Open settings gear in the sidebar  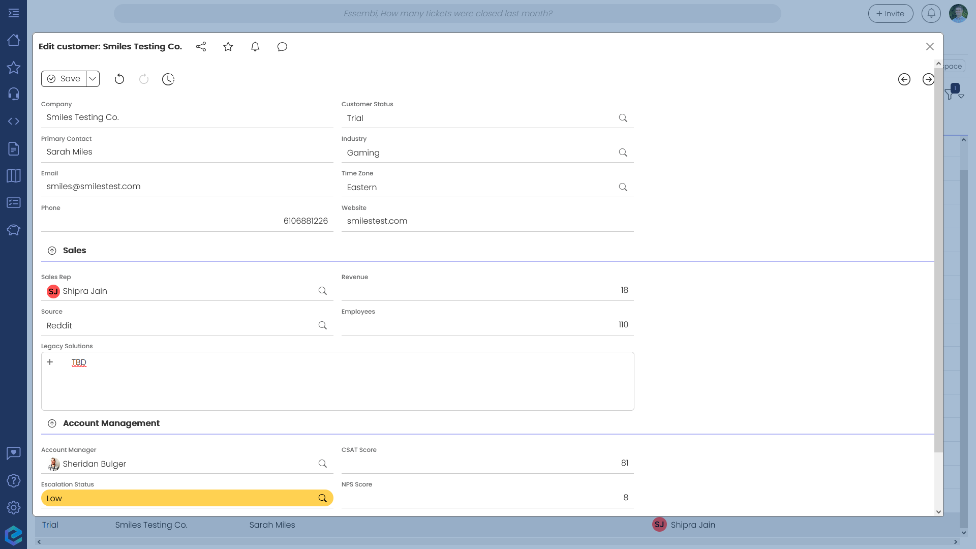[x=14, y=507]
